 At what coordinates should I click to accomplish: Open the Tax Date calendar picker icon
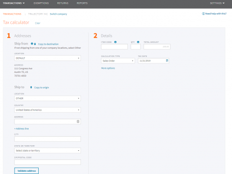click(x=167, y=61)
